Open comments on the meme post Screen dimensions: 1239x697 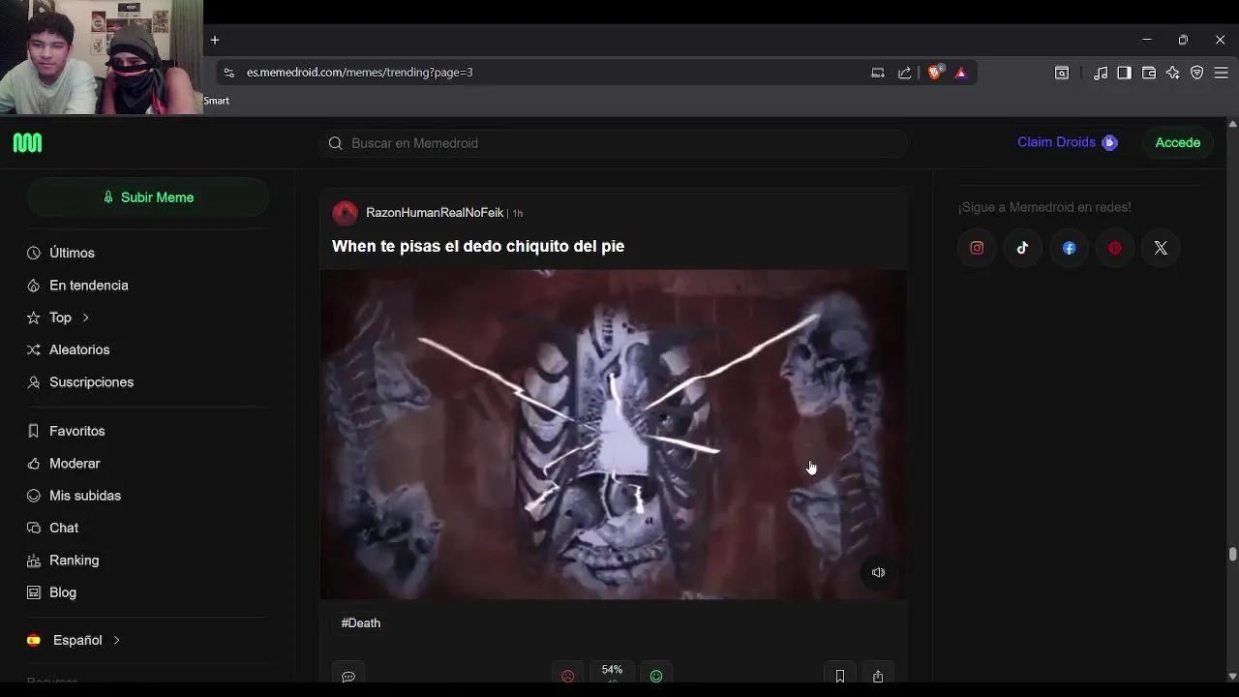(348, 676)
